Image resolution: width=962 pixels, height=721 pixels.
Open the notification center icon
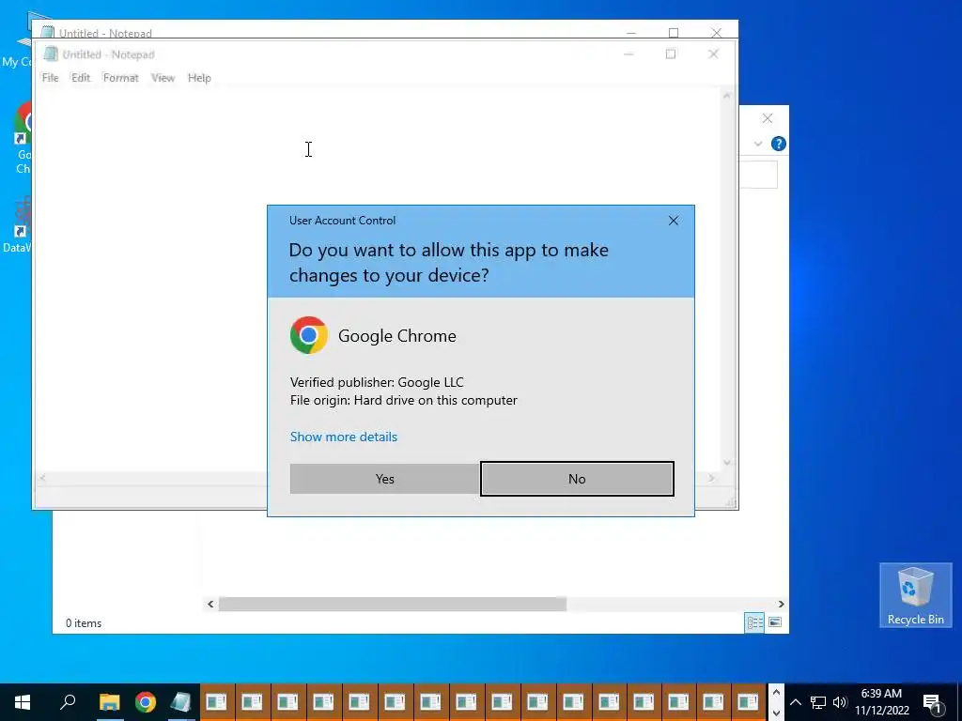pos(932,702)
